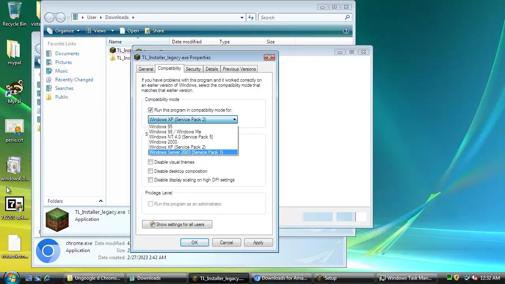505x284 pixels.
Task: Click the muted volume tray icon
Action: pyautogui.click(x=475, y=278)
